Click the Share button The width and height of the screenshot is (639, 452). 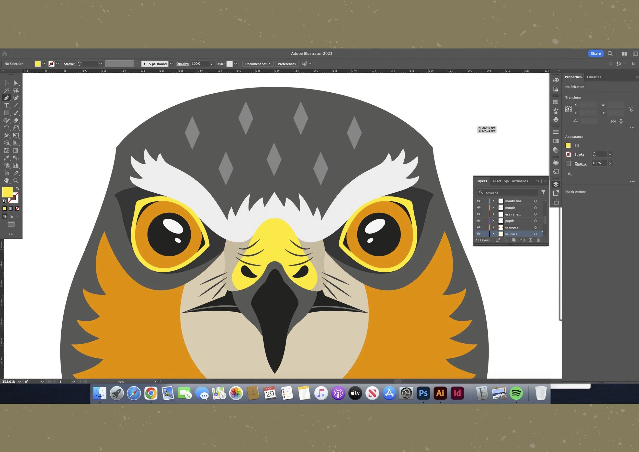(x=595, y=53)
